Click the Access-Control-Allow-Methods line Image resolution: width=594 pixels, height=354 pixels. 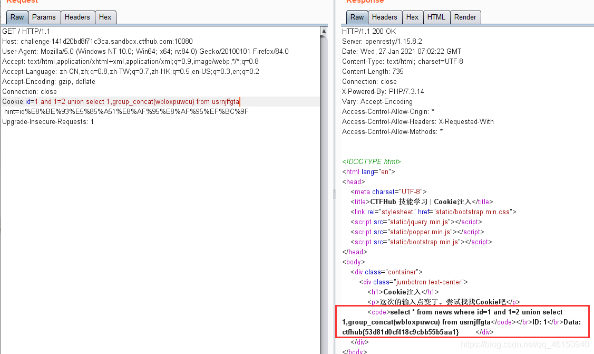(393, 132)
